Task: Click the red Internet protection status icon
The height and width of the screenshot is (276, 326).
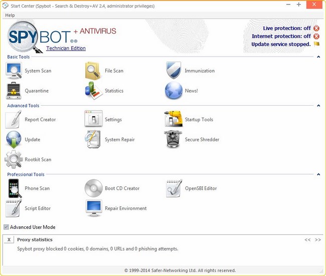Action: pos(316,37)
